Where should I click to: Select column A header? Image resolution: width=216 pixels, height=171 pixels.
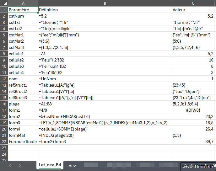(x=23, y=3)
